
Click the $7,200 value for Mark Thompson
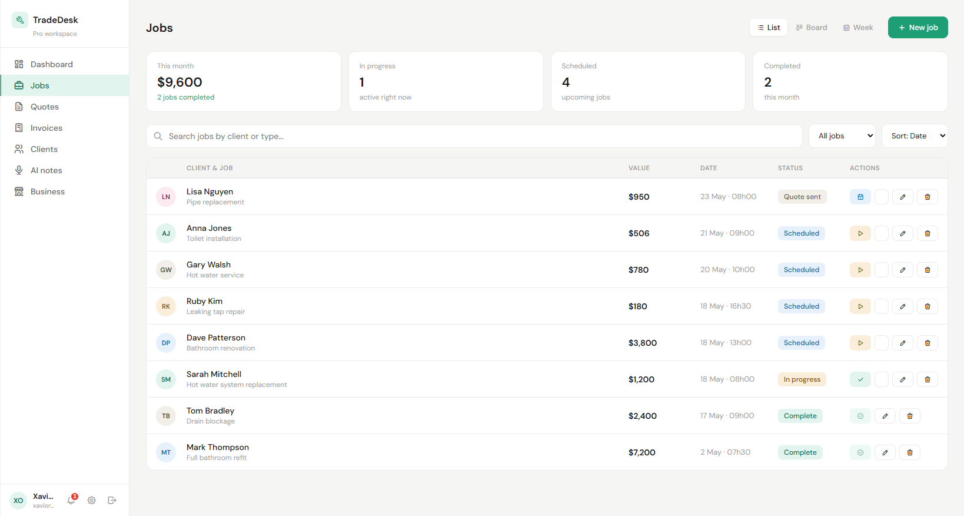[641, 452]
